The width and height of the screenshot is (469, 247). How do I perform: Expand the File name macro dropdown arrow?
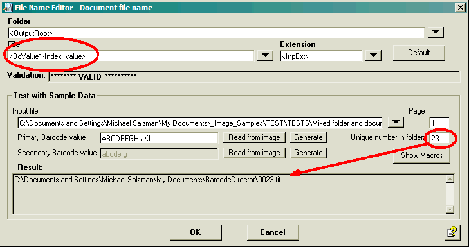pos(265,55)
